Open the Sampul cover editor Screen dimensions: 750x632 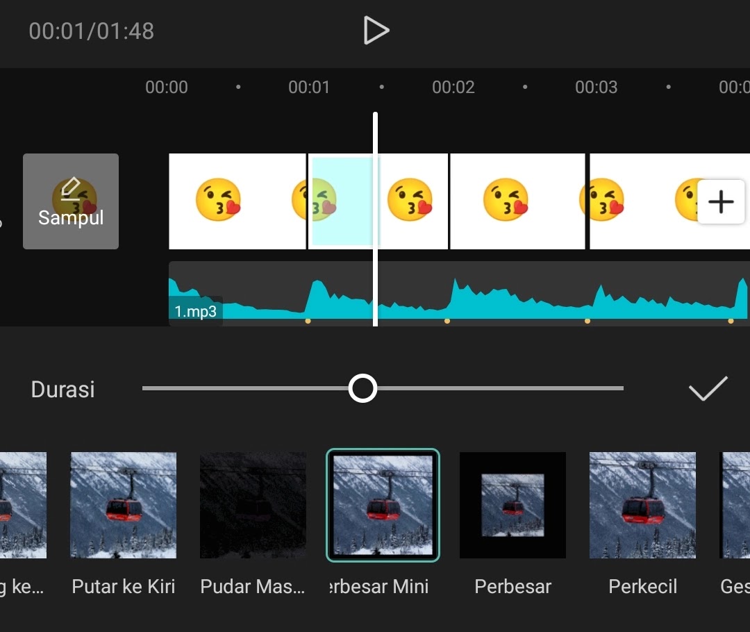point(71,201)
